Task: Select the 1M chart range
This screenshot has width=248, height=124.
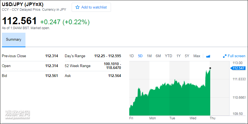Action: pos(149,56)
